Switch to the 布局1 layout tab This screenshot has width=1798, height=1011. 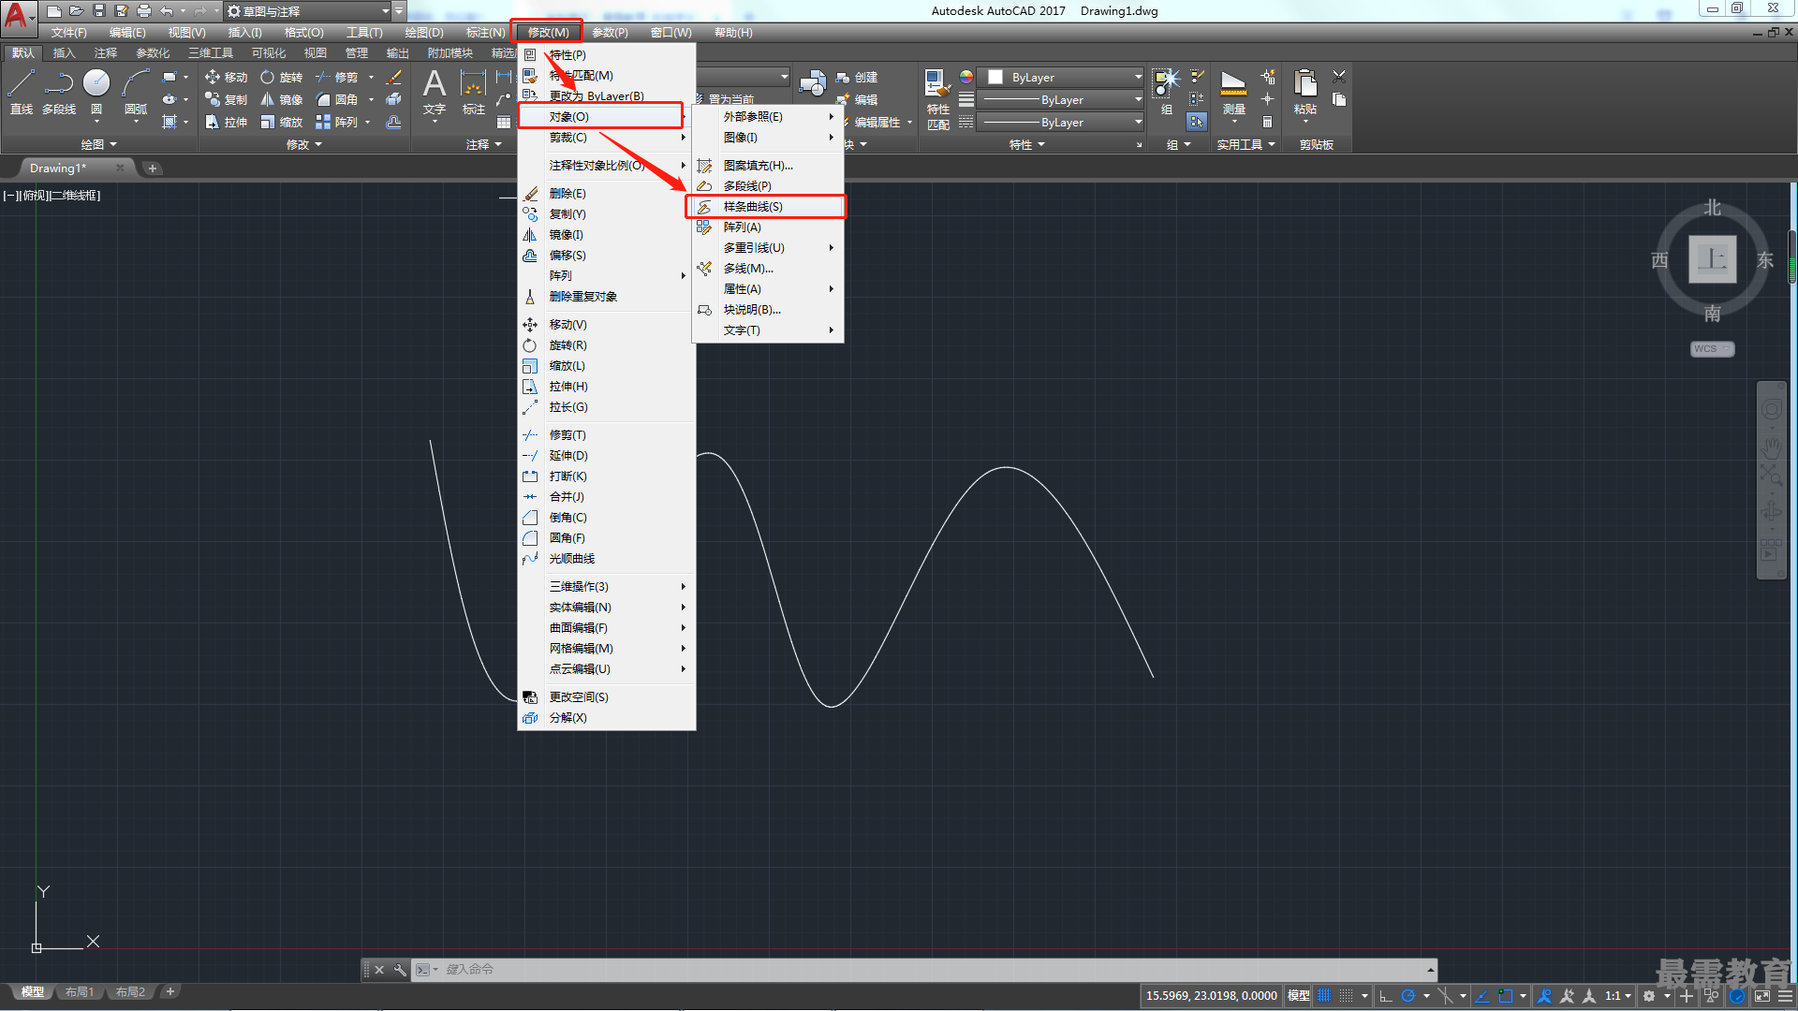point(80,992)
